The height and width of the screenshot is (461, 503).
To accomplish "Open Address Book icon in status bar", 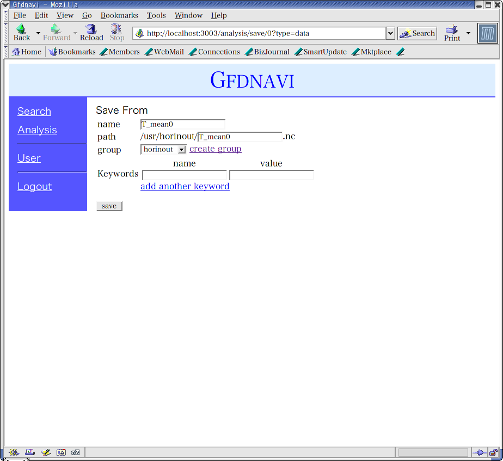I will pyautogui.click(x=61, y=452).
